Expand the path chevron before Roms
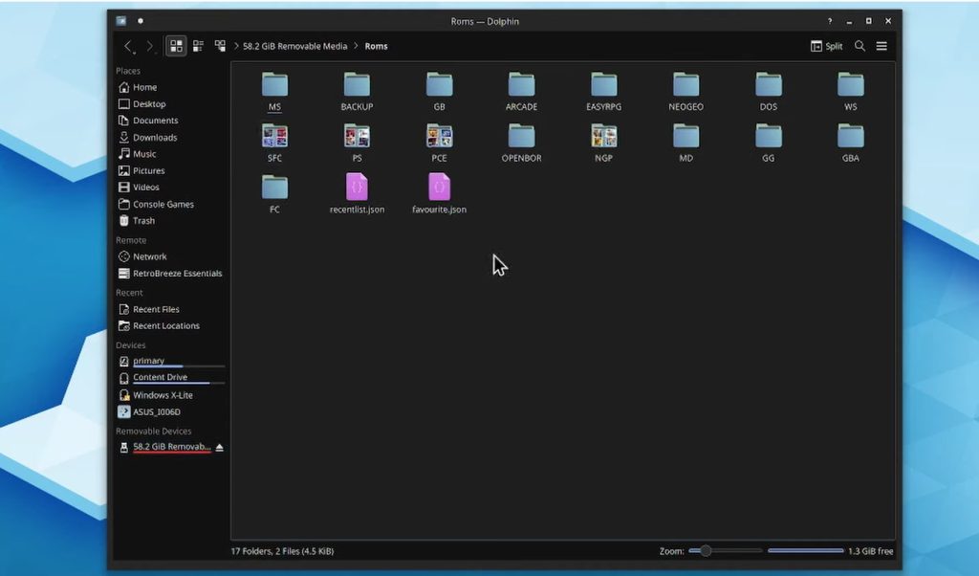The height and width of the screenshot is (576, 979). [357, 46]
